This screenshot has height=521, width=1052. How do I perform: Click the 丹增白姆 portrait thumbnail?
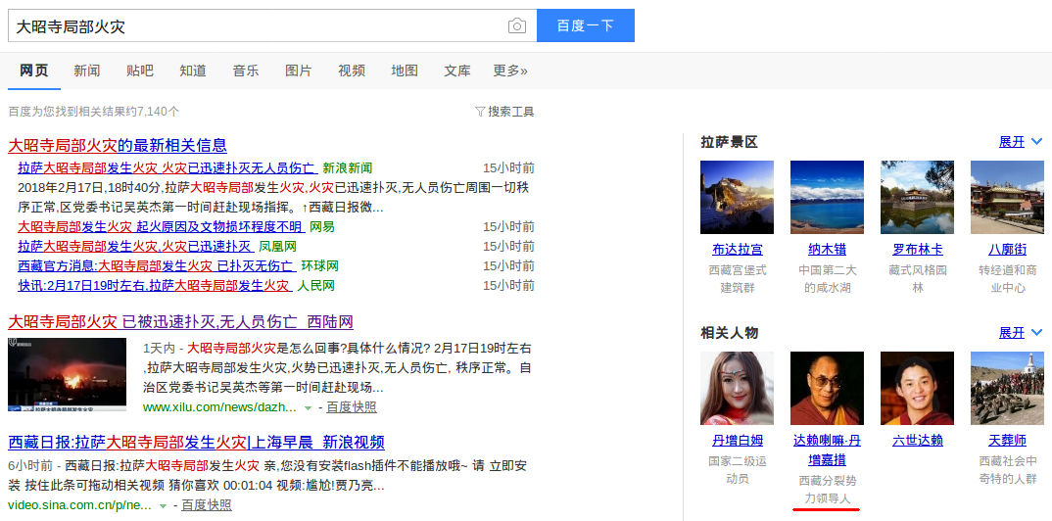click(737, 388)
